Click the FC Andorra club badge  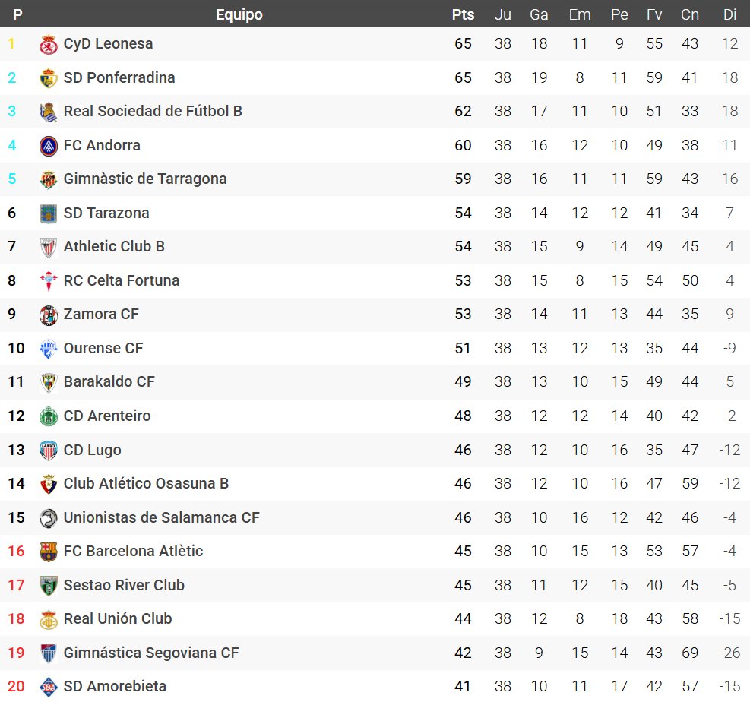pyautogui.click(x=49, y=146)
